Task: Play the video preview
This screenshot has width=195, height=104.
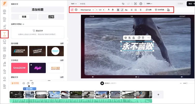Action: tap(102, 83)
